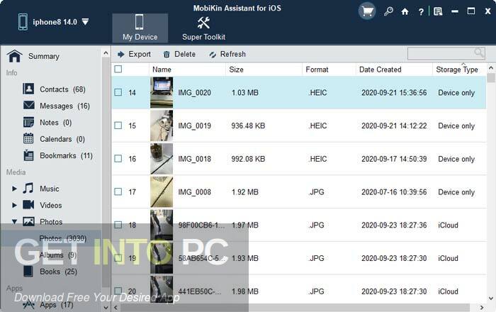This screenshot has width=496, height=312.
Task: Switch to the My Device tab
Action: click(x=140, y=28)
